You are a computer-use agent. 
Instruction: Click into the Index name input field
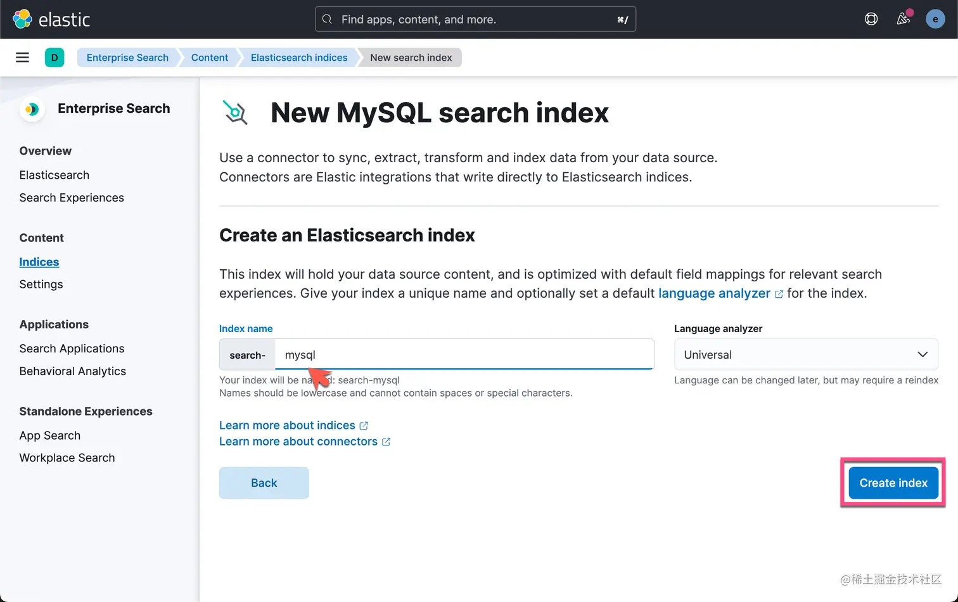click(464, 354)
